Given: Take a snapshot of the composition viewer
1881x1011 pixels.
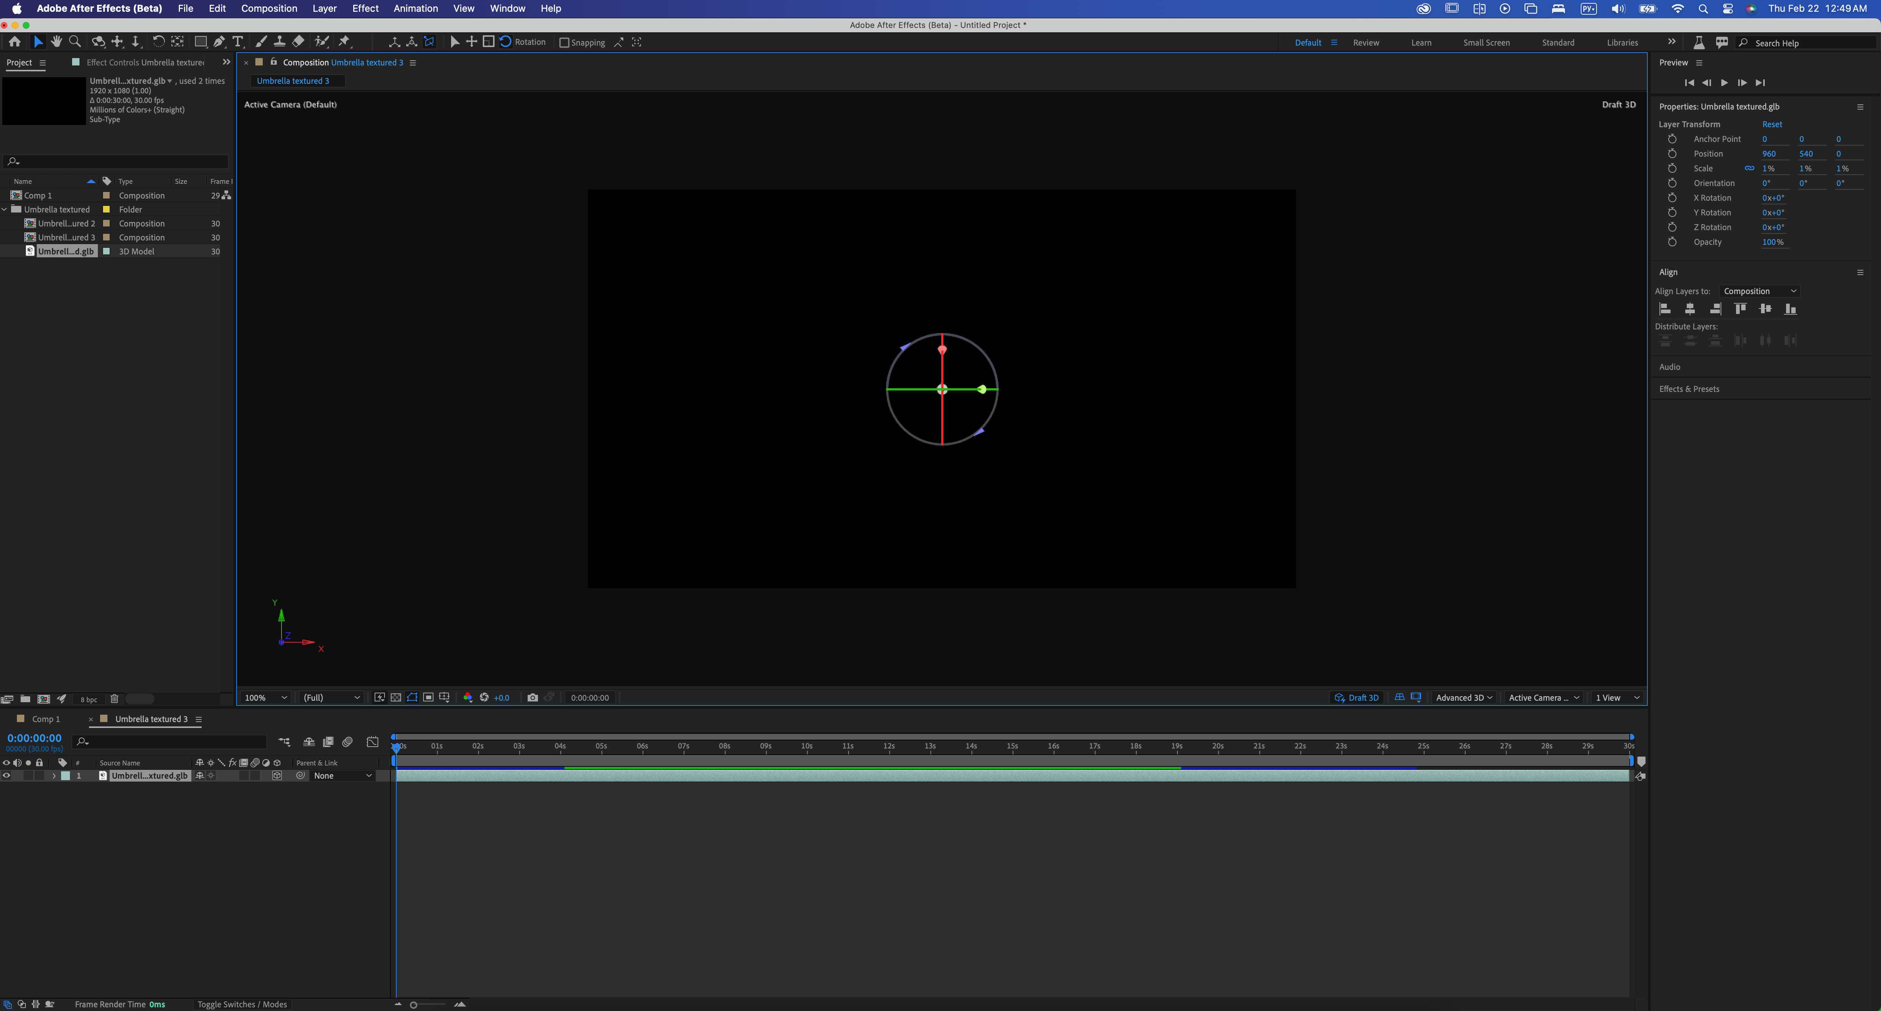Looking at the screenshot, I should point(533,697).
